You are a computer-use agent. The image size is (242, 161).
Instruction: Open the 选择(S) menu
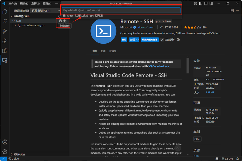pyautogui.click(x=36, y=3)
